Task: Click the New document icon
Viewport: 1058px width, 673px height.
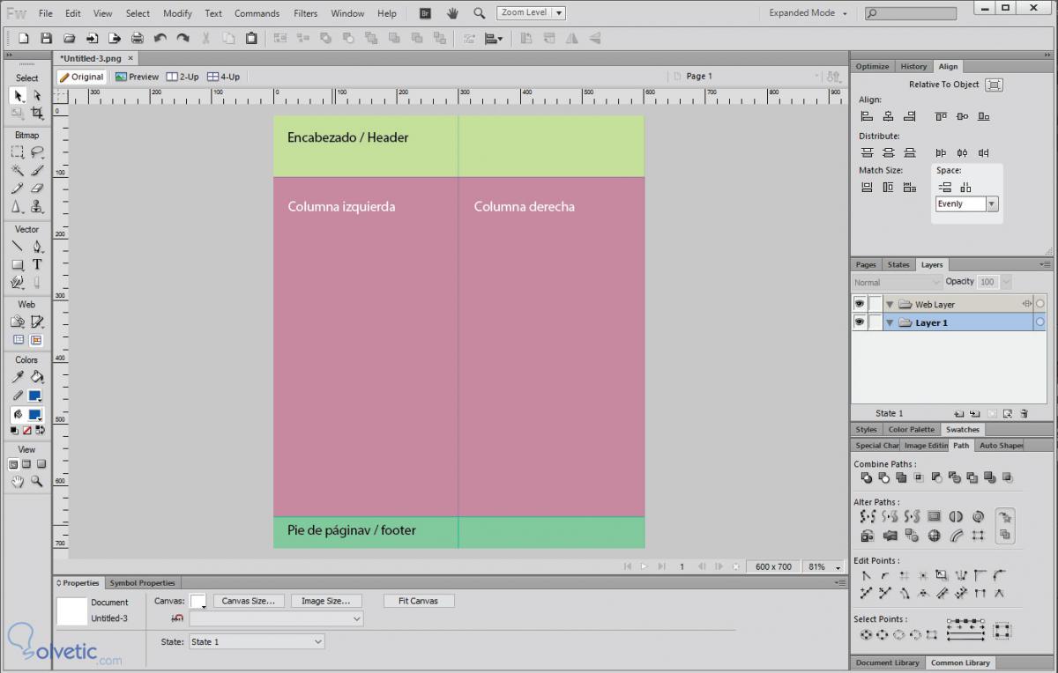Action: (x=24, y=39)
